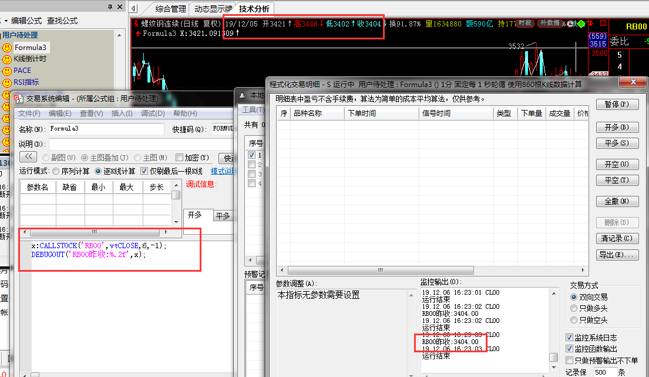Click the pin icon on the formula panel

click(x=110, y=6)
